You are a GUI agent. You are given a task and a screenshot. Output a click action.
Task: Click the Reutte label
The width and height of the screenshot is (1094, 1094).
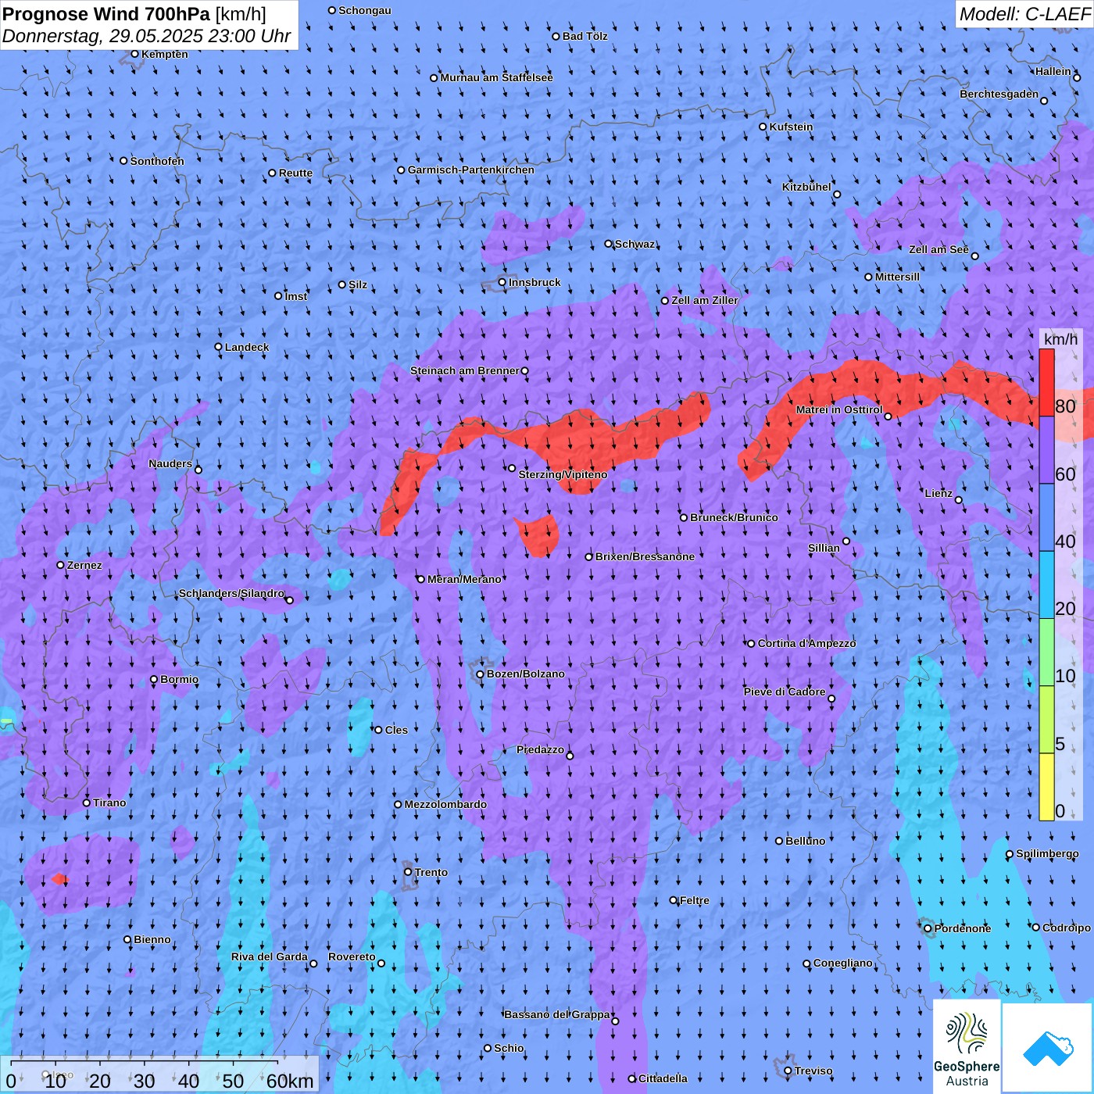295,173
